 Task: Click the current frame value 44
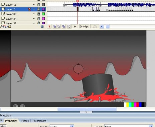[75, 26]
